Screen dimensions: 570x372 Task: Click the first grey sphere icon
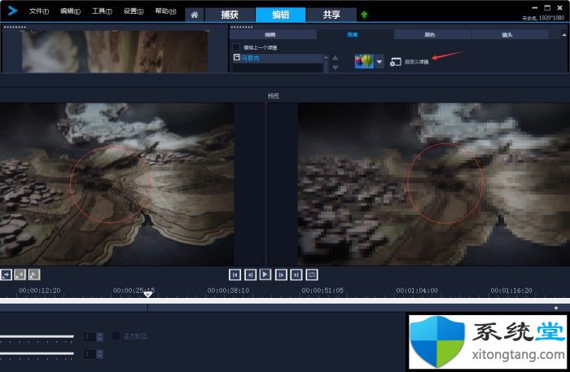(20, 274)
